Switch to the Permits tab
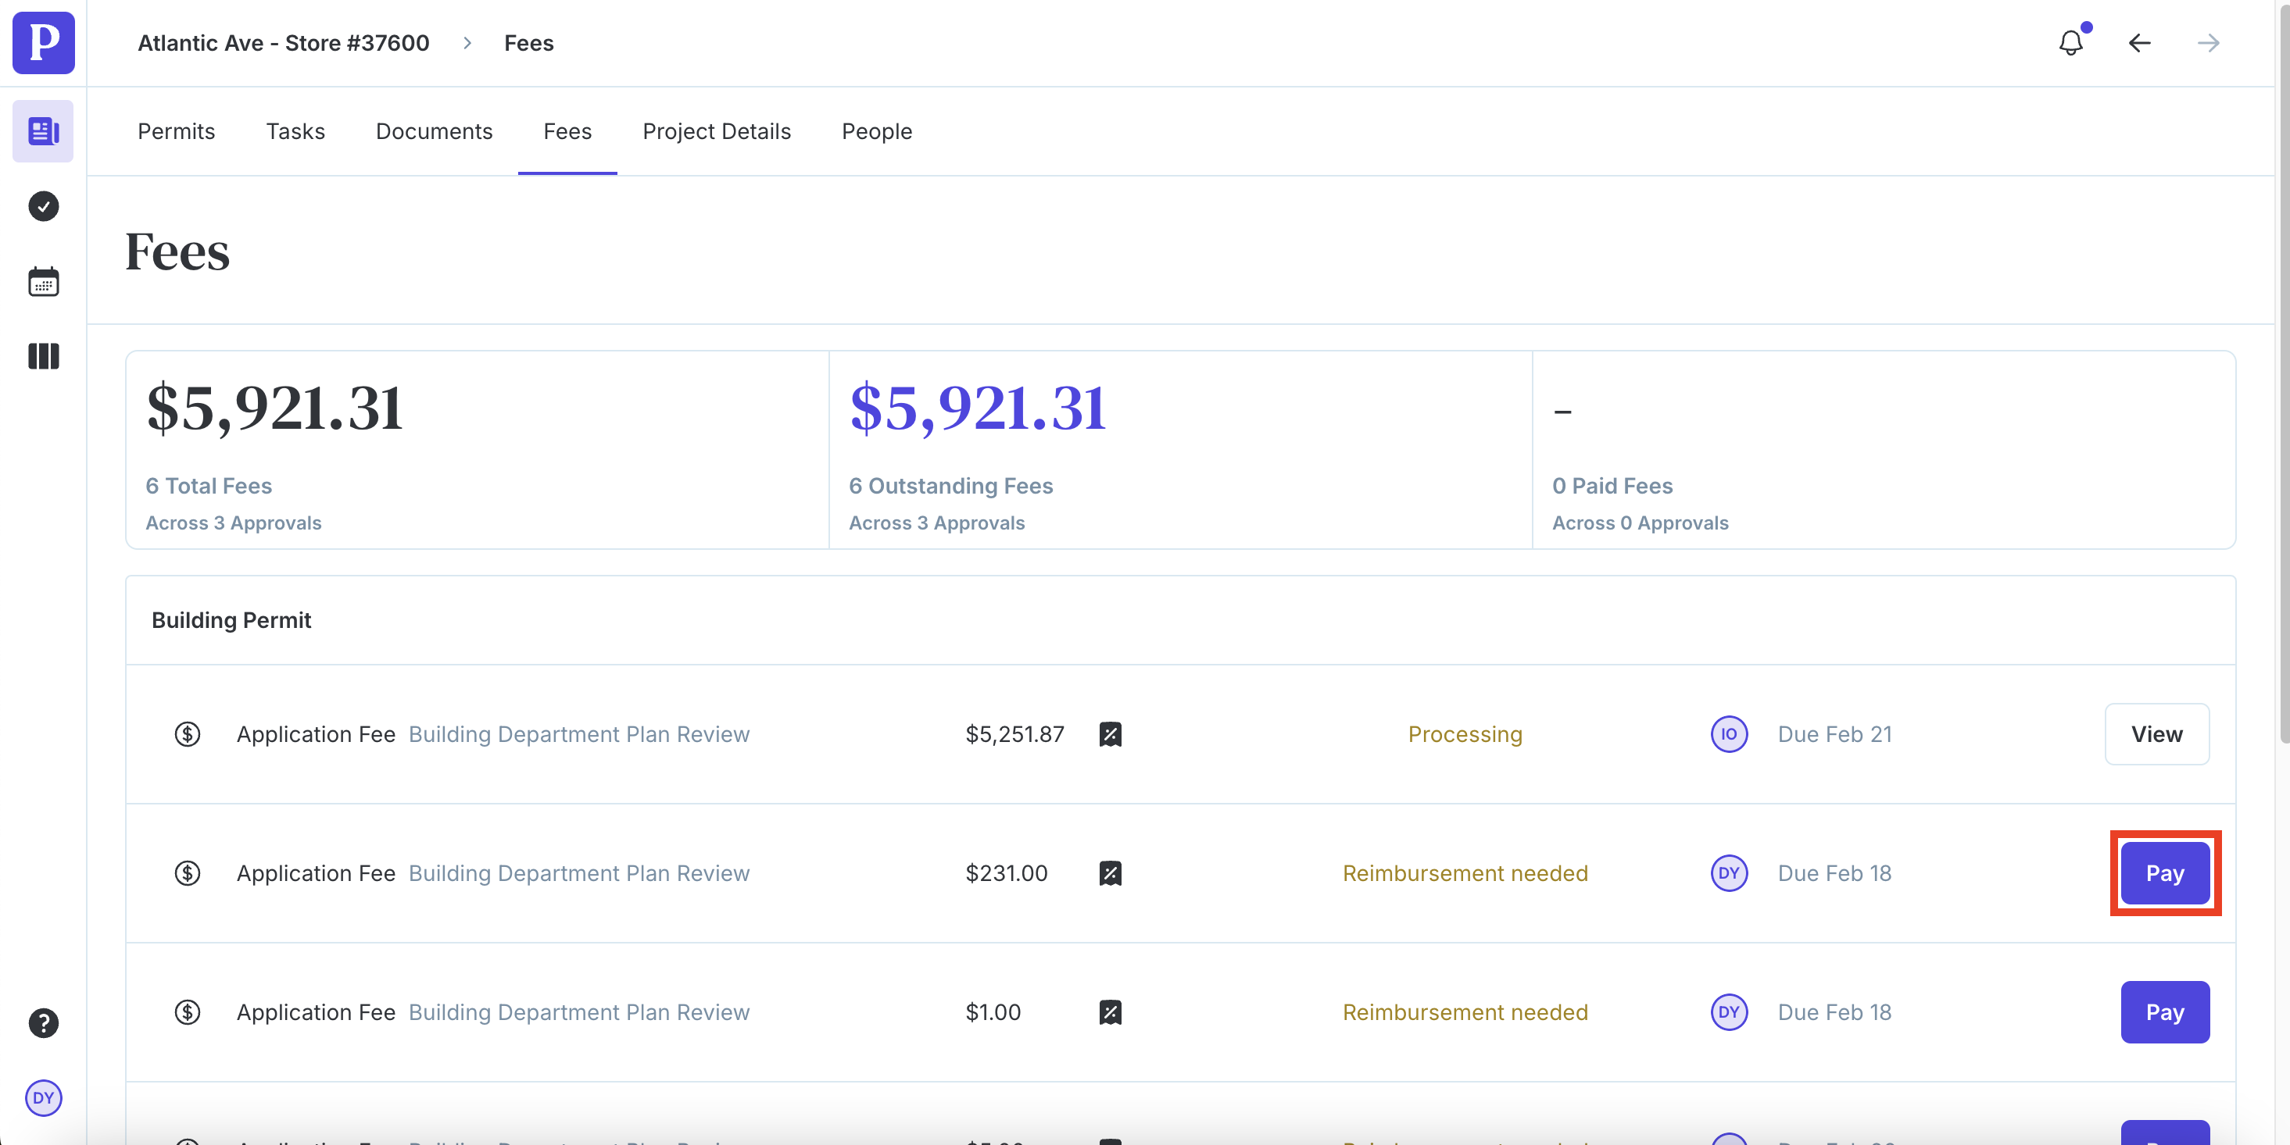Screen dimensions: 2290x1145 click(176, 131)
